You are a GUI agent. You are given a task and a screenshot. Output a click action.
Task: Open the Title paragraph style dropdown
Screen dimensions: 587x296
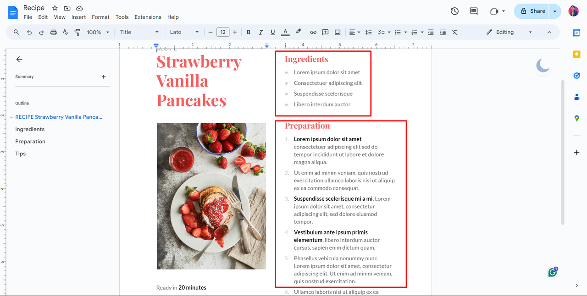[139, 32]
